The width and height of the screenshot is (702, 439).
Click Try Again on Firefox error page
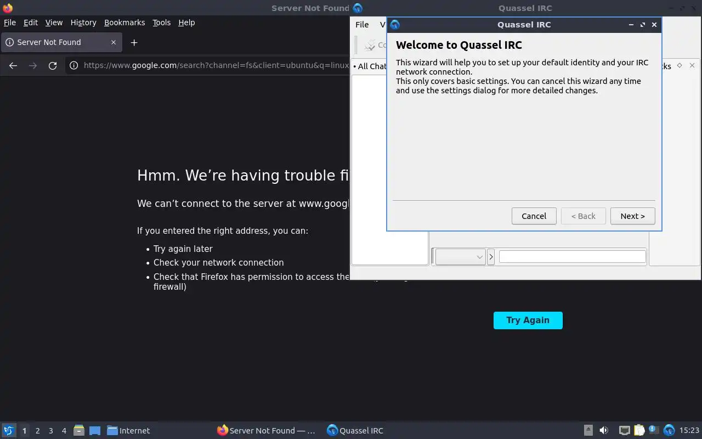(528, 320)
